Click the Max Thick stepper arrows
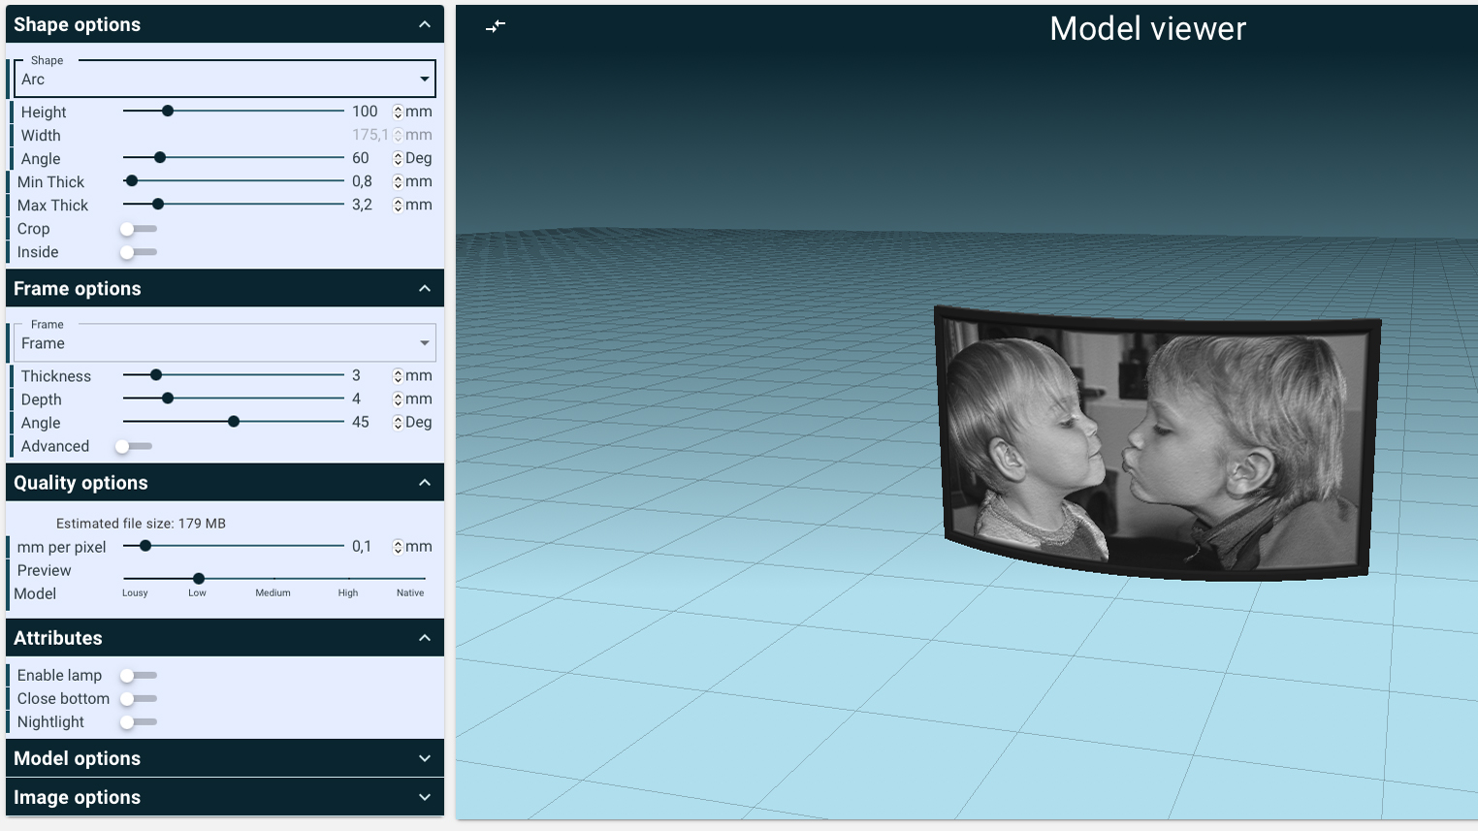Screen dimensions: 1478x831 point(398,206)
